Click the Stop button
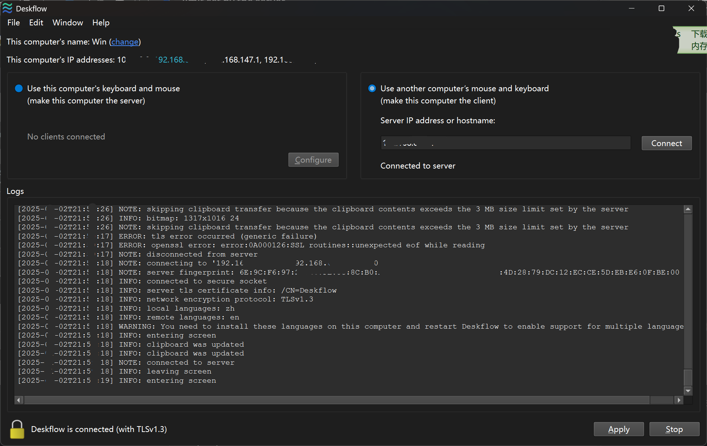 [674, 429]
